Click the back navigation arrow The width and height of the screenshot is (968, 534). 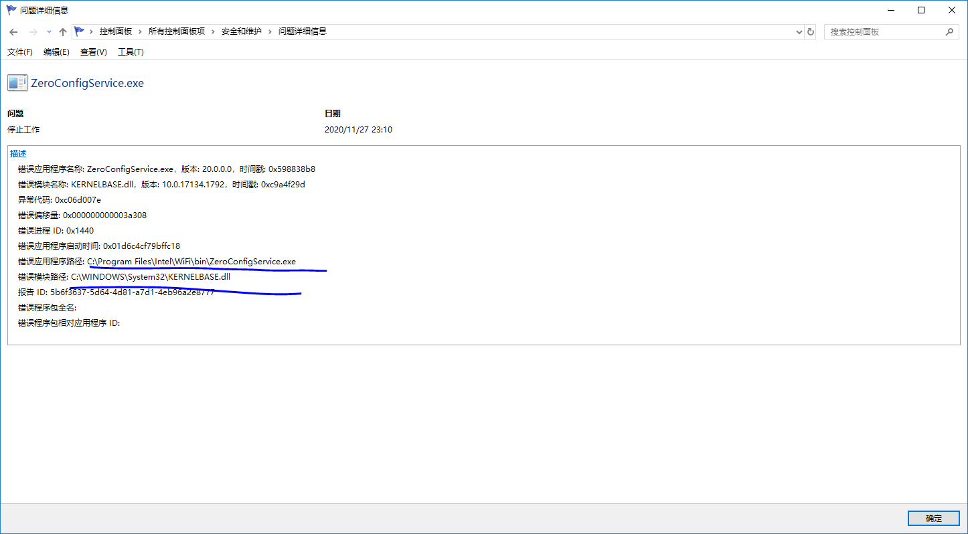(x=13, y=31)
